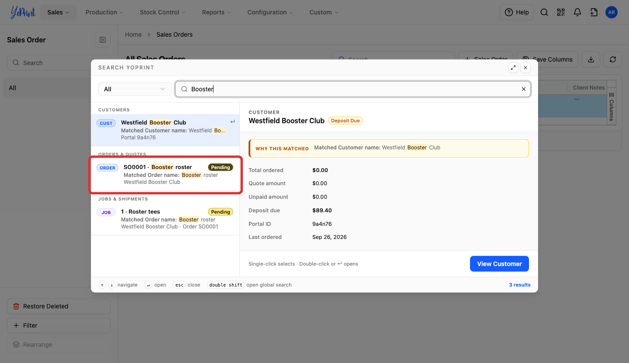The width and height of the screenshot is (629, 363).
Task: Expand the Custom dropdown menu
Action: click(x=324, y=12)
